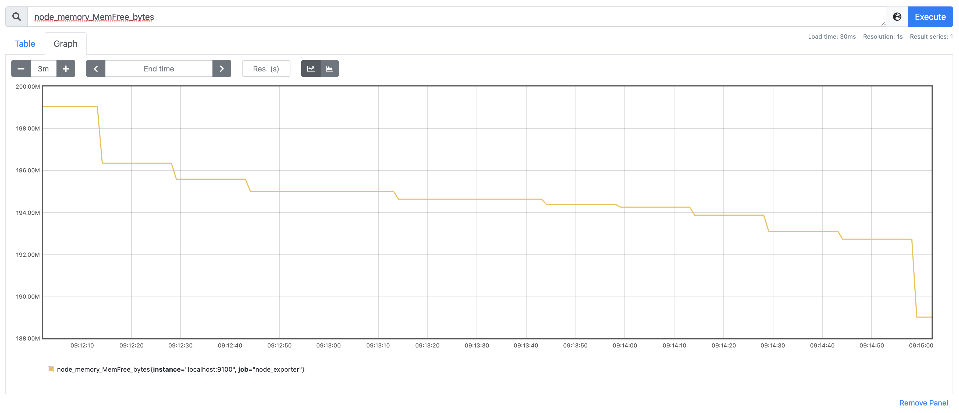
Task: Focus the End time input field
Action: pyautogui.click(x=159, y=69)
